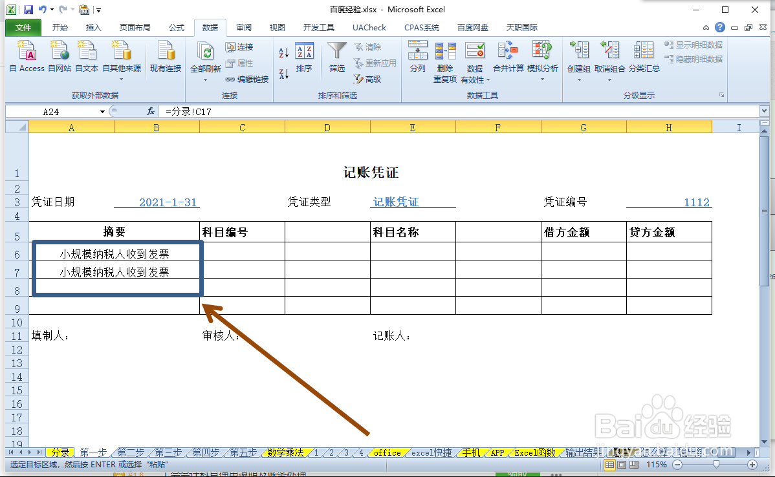Open Connections (连接) button in ribbon
This screenshot has height=477, width=775.
pyautogui.click(x=239, y=47)
